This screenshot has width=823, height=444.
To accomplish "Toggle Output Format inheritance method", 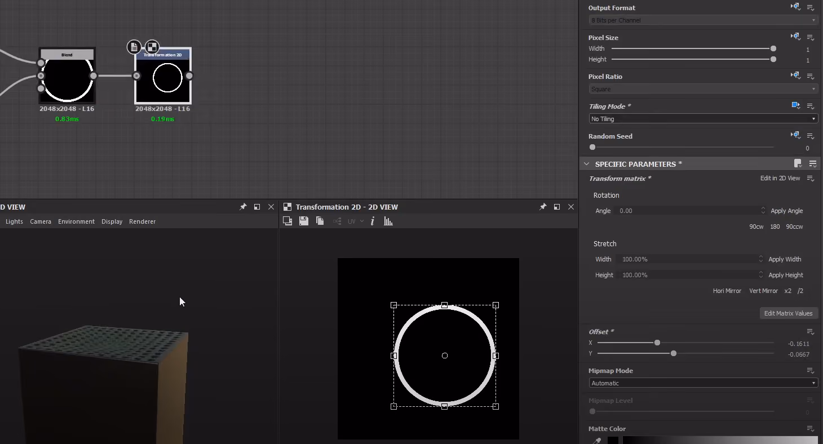I will (x=795, y=7).
